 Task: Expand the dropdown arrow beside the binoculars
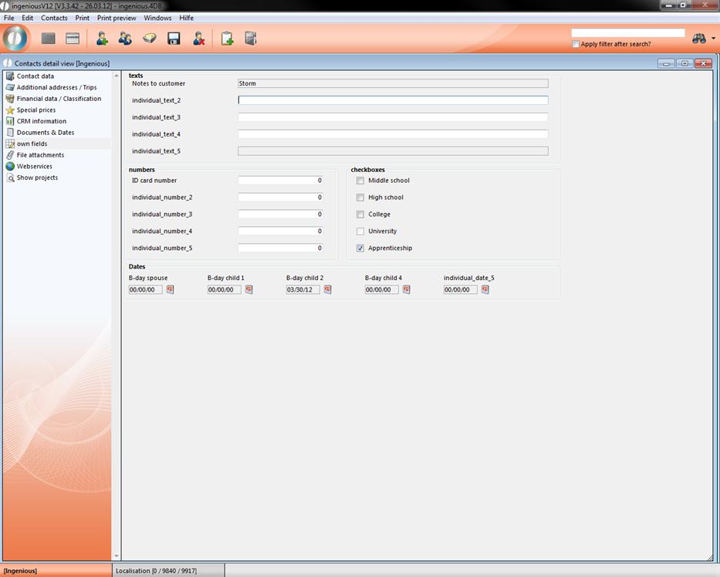[713, 39]
